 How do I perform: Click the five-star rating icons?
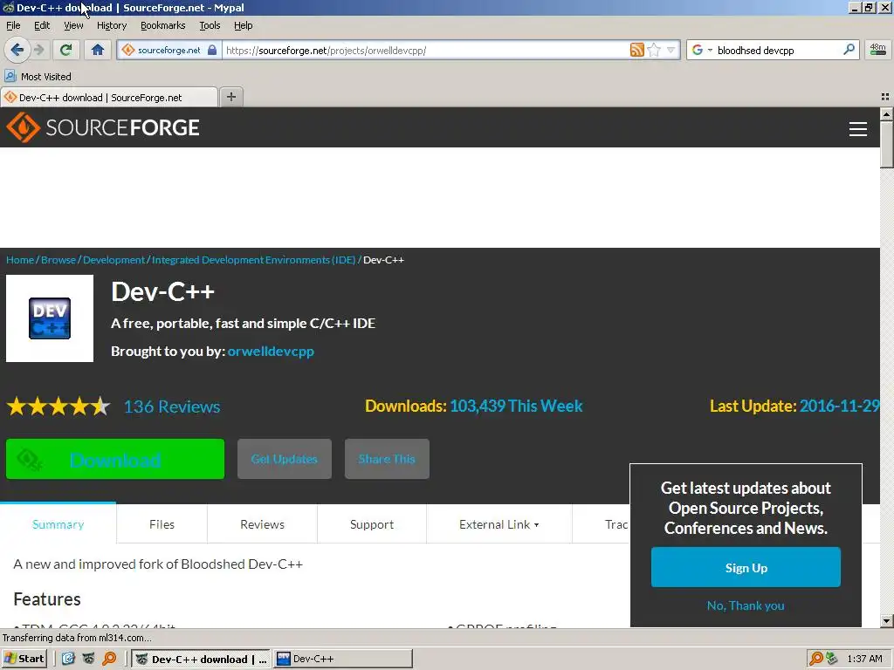(58, 407)
